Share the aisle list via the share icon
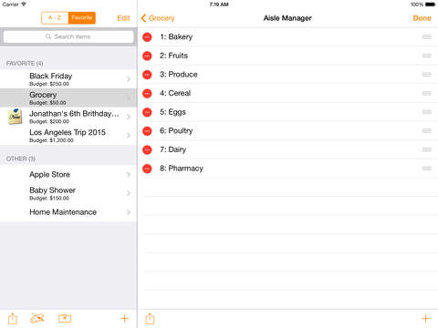This screenshot has height=328, width=438. 150,318
